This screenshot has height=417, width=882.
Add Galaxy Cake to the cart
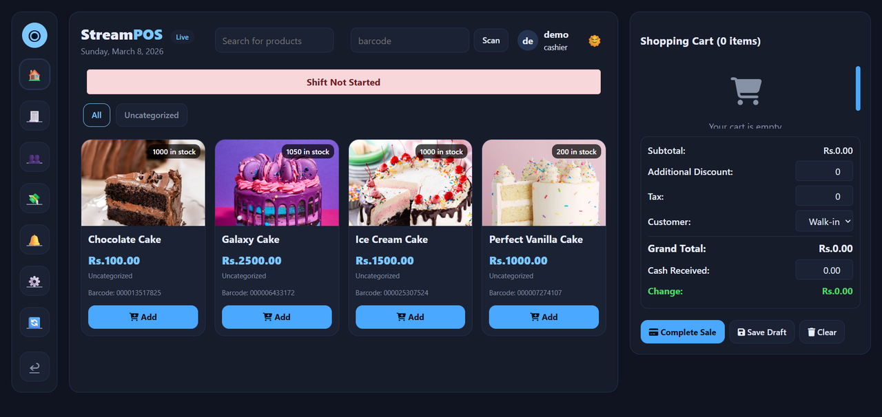(x=276, y=317)
